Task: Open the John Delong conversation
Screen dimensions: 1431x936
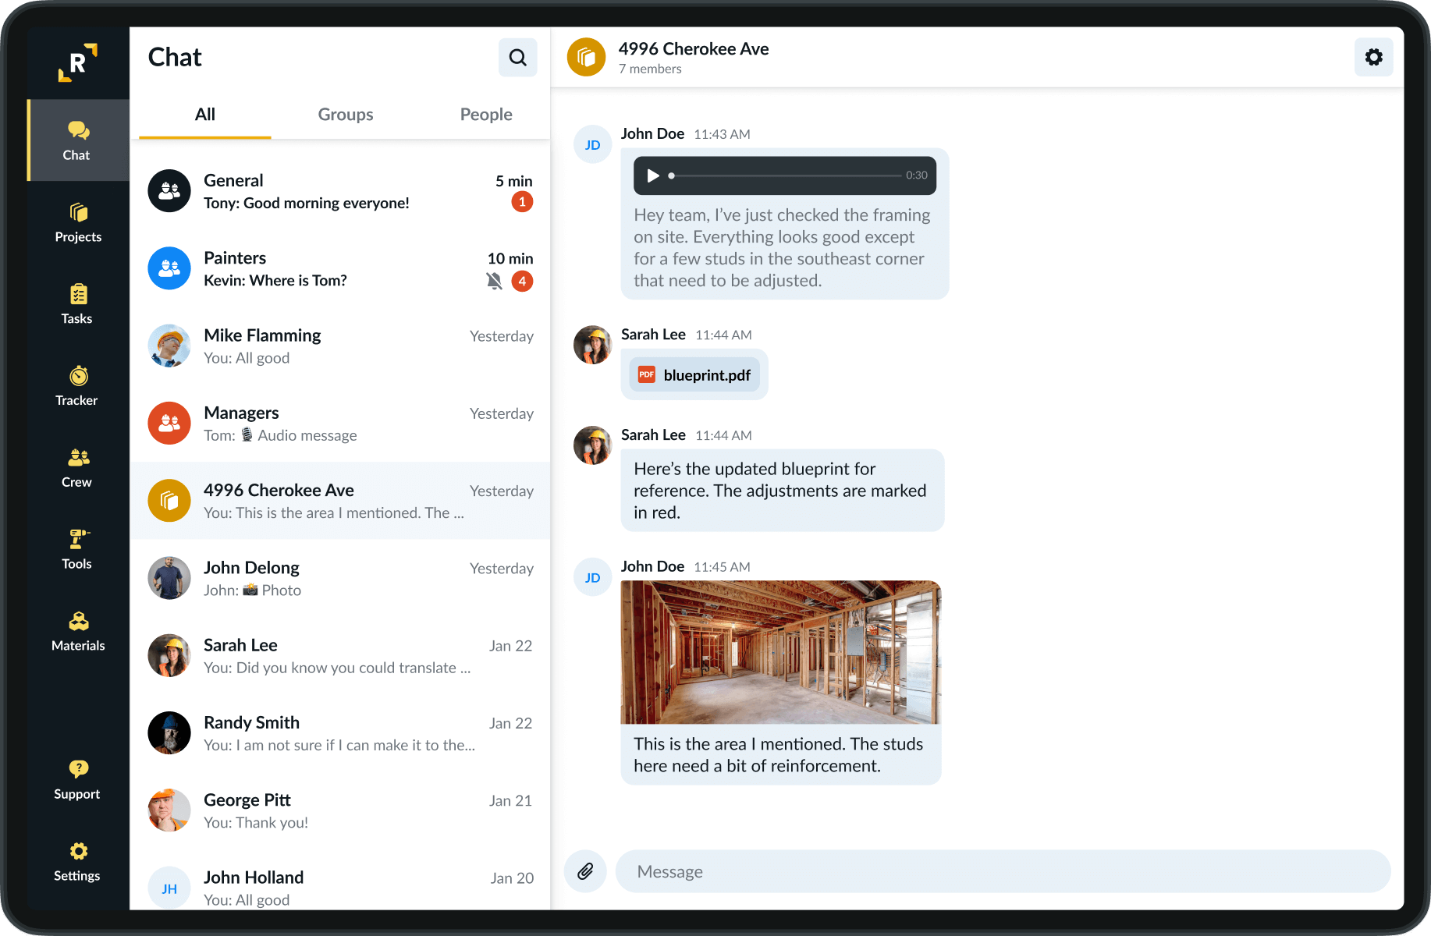Action: click(x=340, y=578)
